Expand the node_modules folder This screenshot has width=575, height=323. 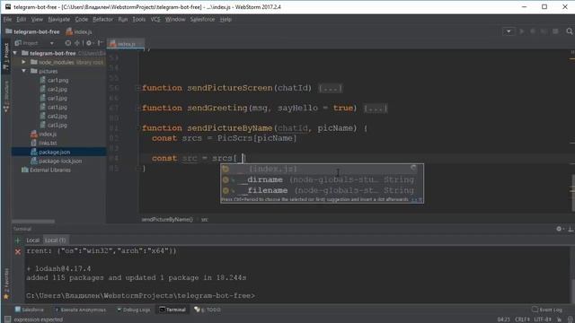(x=24, y=62)
